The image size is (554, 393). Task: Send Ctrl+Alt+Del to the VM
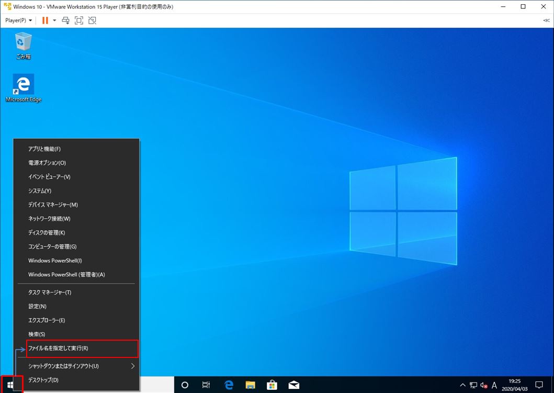coord(66,20)
